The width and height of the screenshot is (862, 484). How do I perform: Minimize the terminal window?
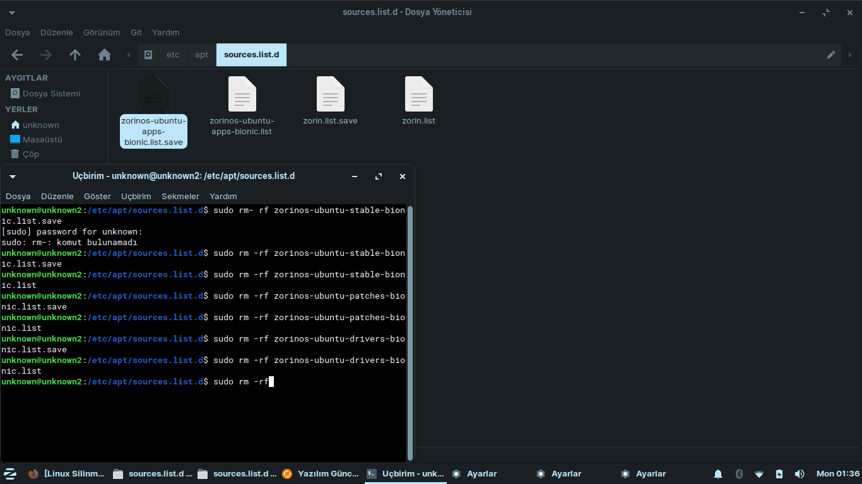pos(355,176)
